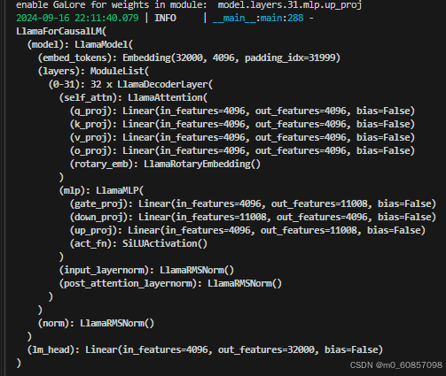Click the gate_proj Linear layer line
This screenshot has height=376, width=446.
tap(253, 203)
